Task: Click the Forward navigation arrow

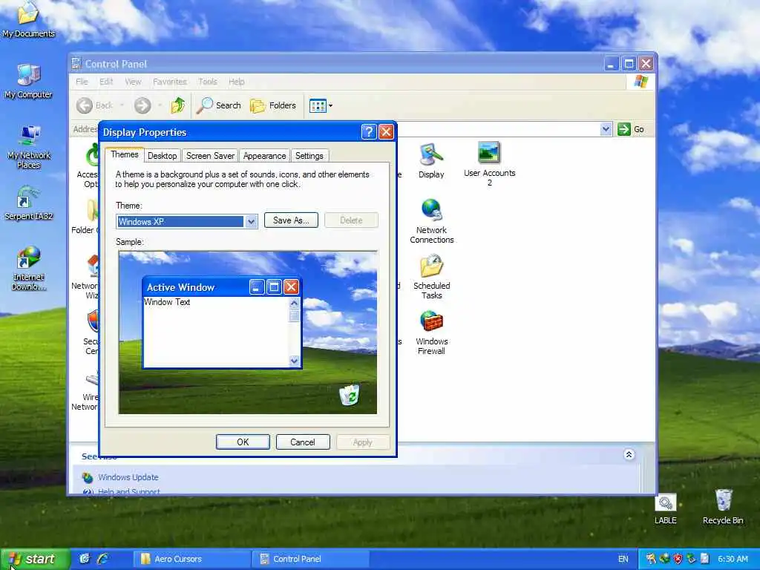Action: coord(142,105)
